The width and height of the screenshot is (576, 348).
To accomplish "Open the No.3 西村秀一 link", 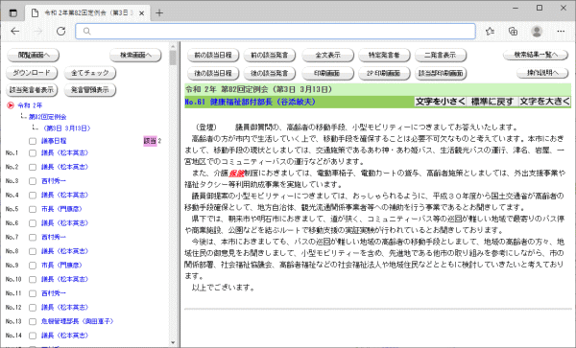I will click(x=53, y=181).
